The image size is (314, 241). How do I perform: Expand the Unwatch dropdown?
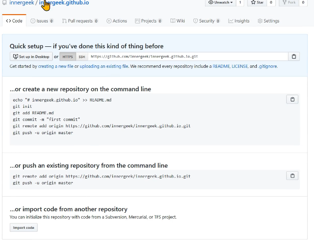click(220, 2)
